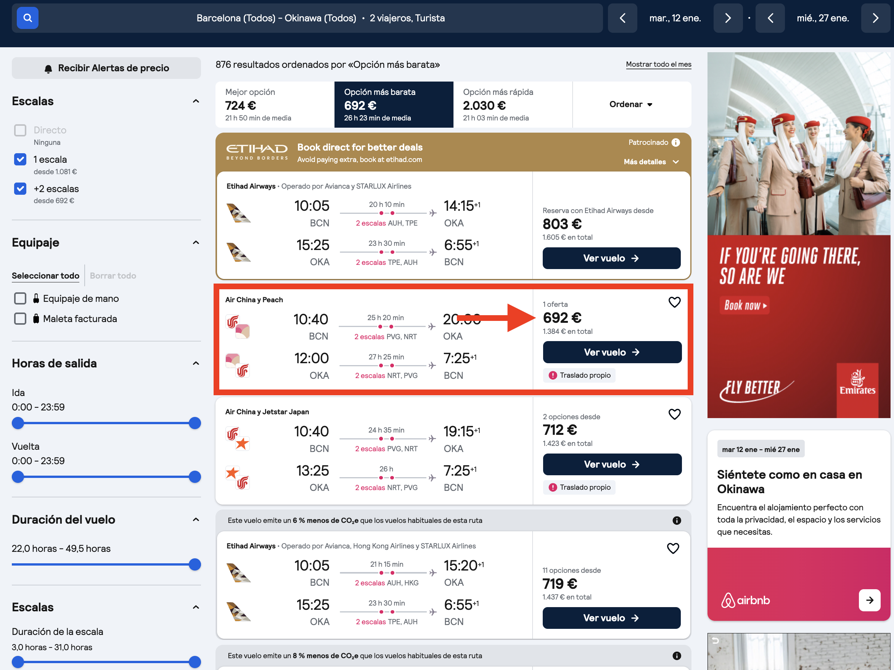Collapse the Horas de salida section
The image size is (894, 670).
pyautogui.click(x=196, y=364)
